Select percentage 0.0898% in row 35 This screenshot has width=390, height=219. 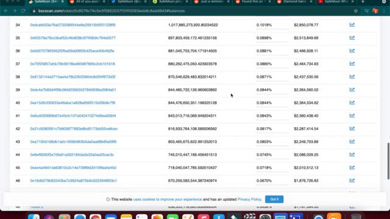click(x=264, y=38)
